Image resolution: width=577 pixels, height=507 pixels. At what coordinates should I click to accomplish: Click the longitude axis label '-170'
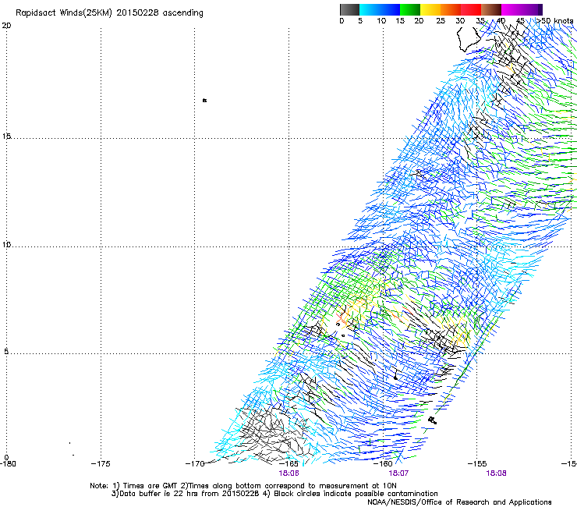coord(195,463)
